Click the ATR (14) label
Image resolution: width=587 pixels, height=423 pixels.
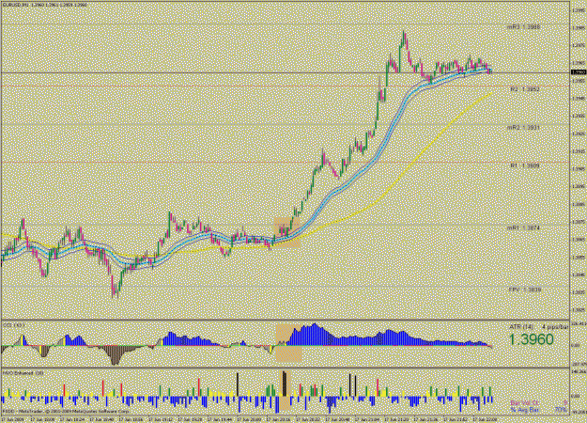click(x=521, y=327)
